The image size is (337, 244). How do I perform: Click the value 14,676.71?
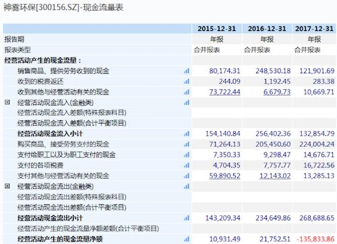(x=319, y=155)
